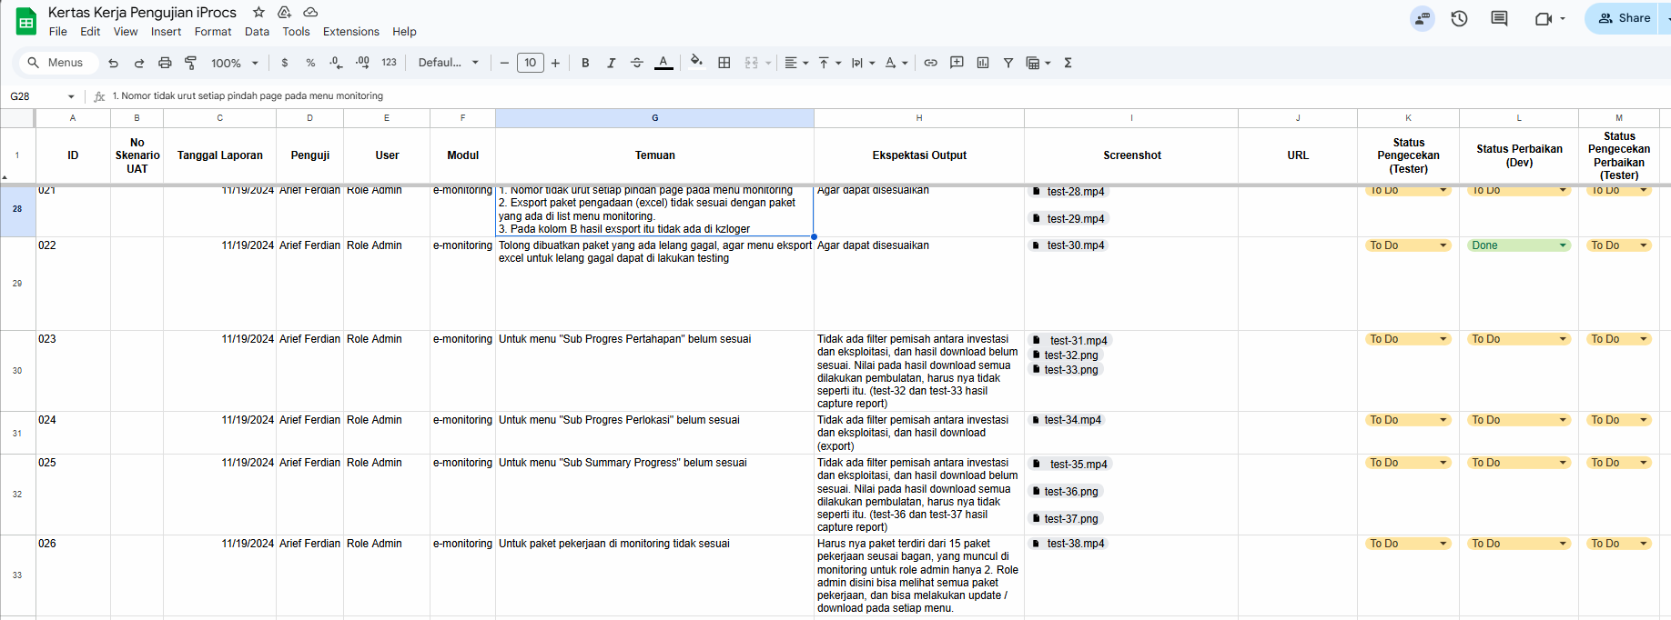Click the insert link icon

tap(930, 63)
